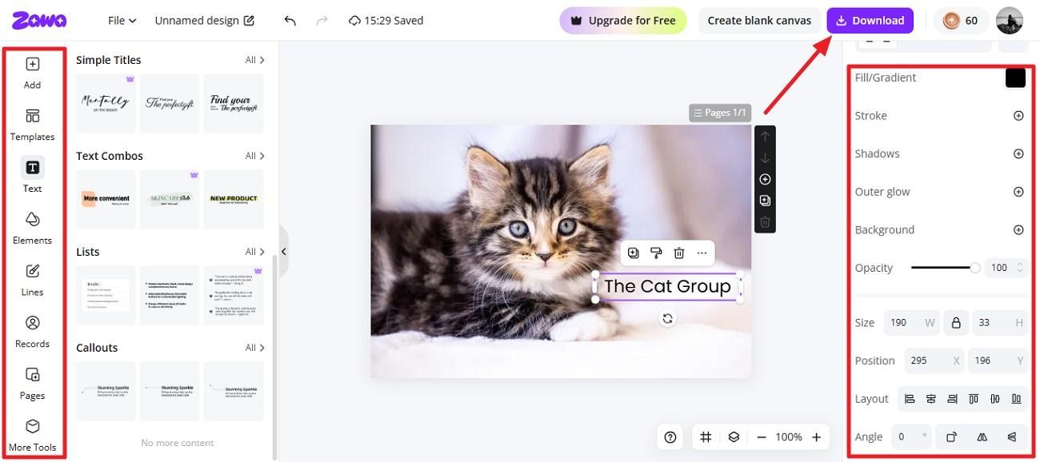Add a new page with plus icon
This screenshot has width=1040, height=462.
pyautogui.click(x=765, y=179)
